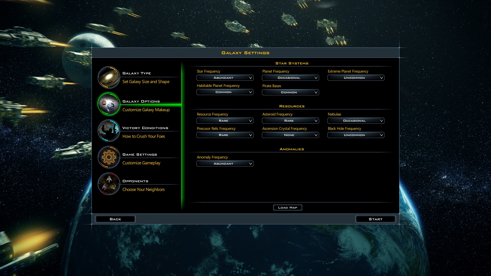This screenshot has height=276, width=491.
Task: Expand the Star Frequency dropdown
Action: point(225,78)
